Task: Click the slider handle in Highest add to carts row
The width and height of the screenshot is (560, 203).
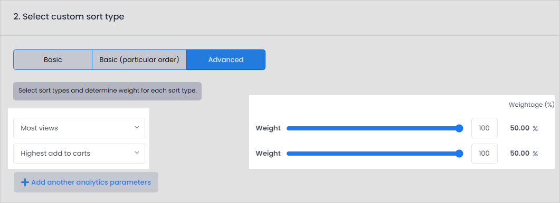Action: click(460, 154)
